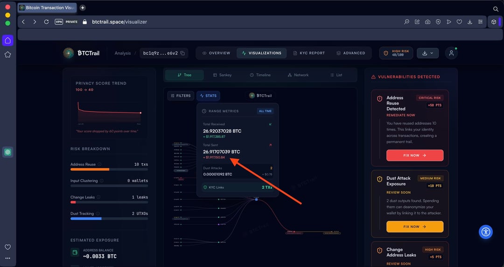
Task: Copy the bc1q9z address with copy icon
Action: [182, 53]
